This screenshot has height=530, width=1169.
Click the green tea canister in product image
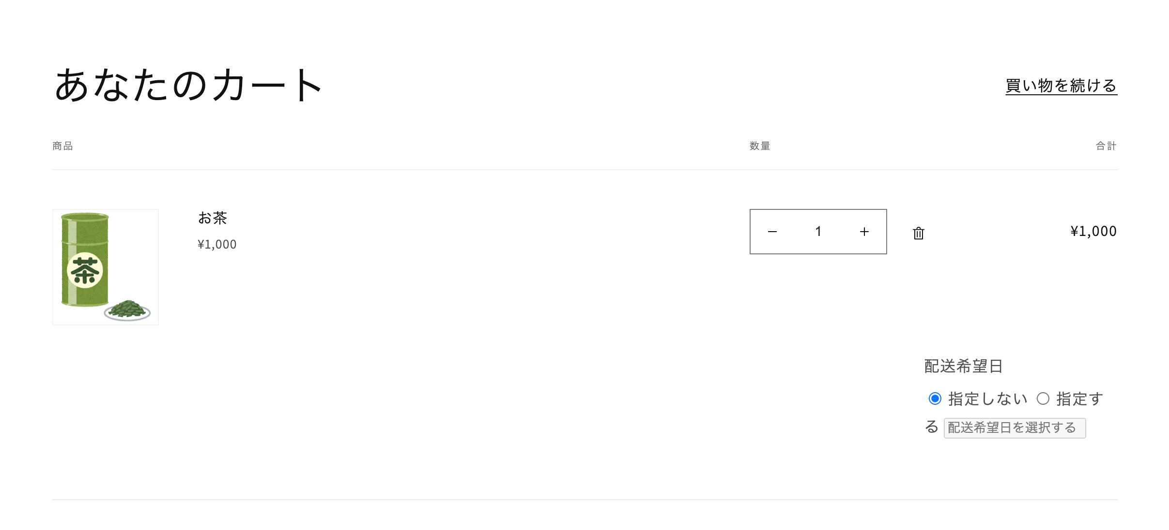pos(85,259)
